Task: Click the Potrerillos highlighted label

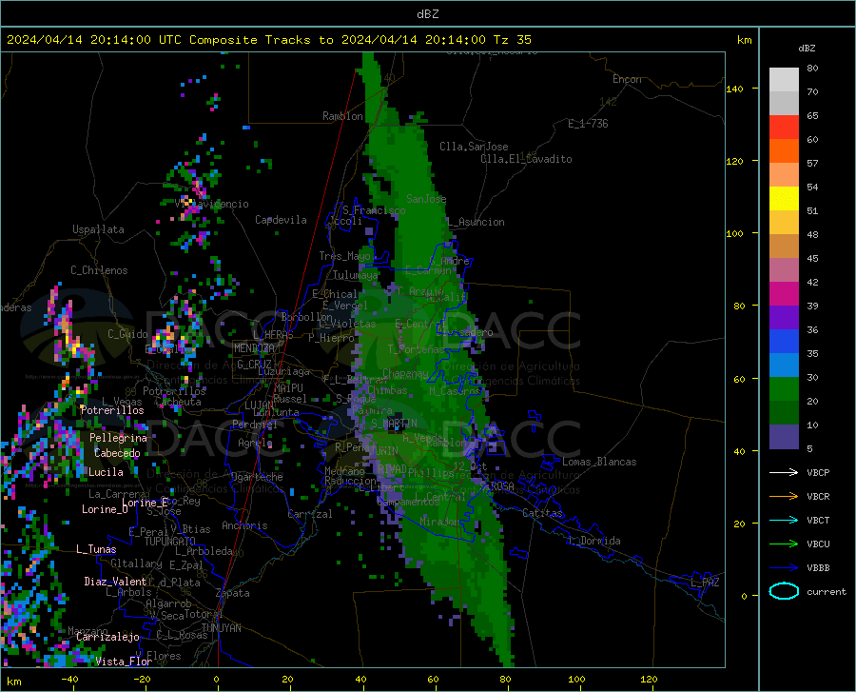Action: click(x=112, y=410)
